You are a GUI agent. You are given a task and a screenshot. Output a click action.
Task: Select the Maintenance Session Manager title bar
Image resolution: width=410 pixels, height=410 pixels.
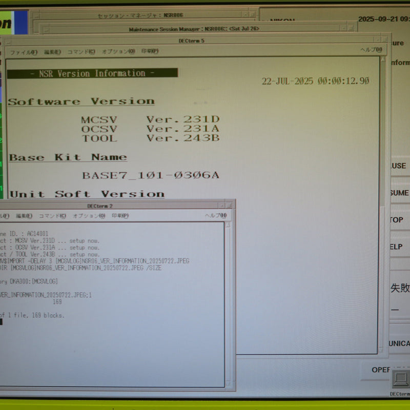pos(194,29)
